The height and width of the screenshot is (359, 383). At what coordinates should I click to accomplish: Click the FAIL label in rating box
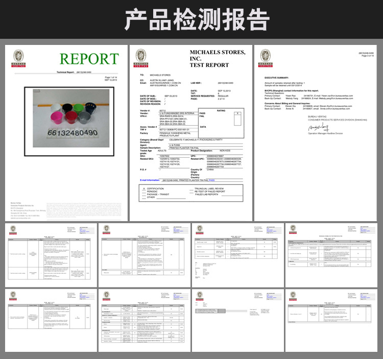click(x=202, y=116)
